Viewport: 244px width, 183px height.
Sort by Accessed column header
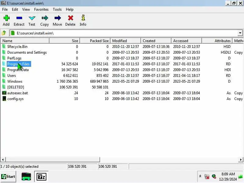tap(186, 41)
